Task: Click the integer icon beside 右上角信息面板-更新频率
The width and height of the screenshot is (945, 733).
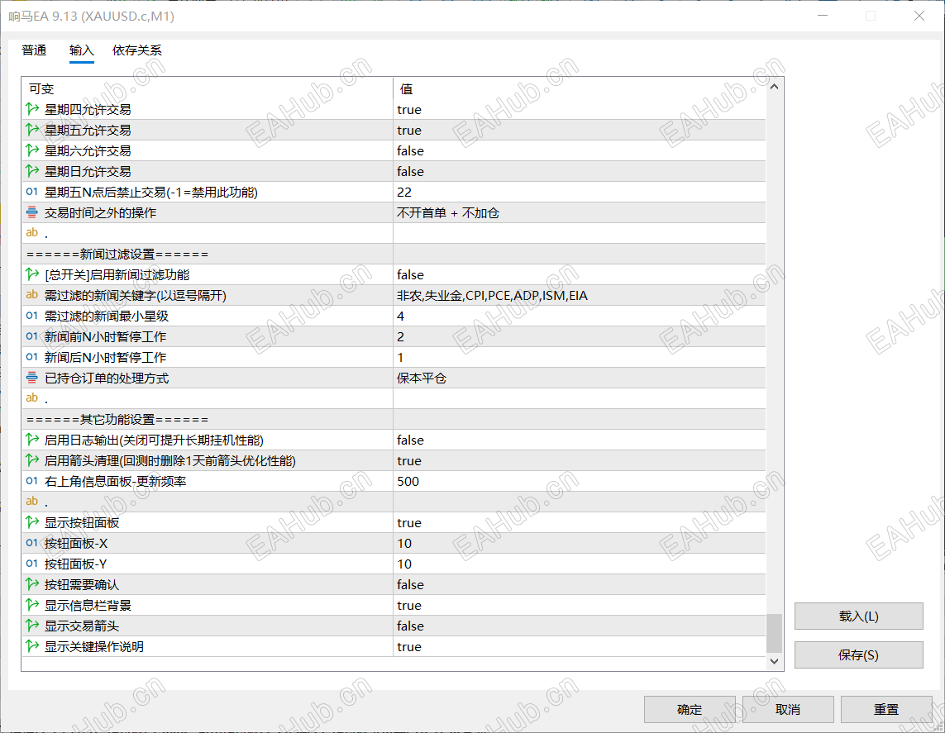Action: click(x=32, y=481)
